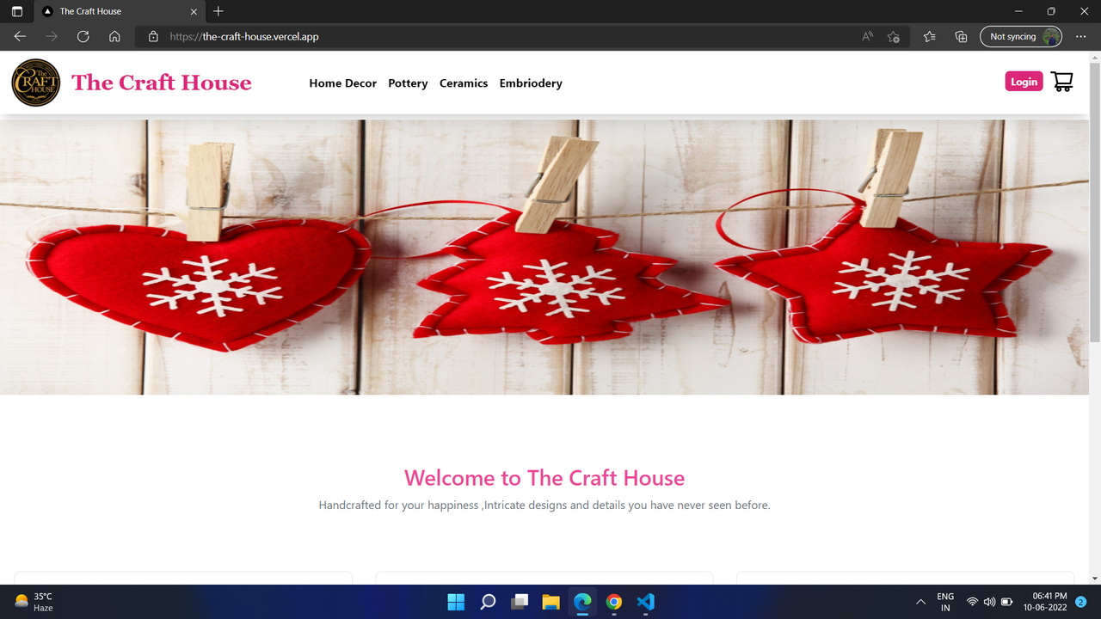Check battery status tray icon
The width and height of the screenshot is (1101, 619).
point(1007,602)
